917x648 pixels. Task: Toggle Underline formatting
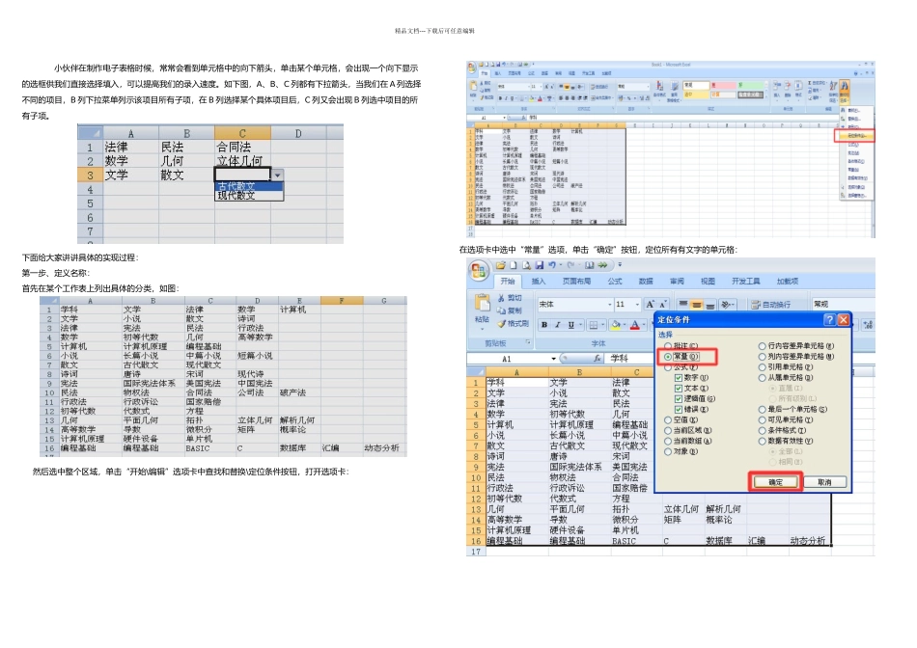click(571, 325)
